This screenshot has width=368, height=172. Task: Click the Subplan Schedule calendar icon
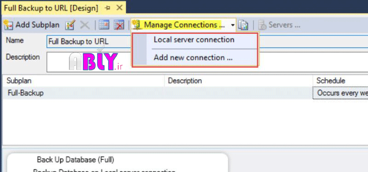pos(104,25)
